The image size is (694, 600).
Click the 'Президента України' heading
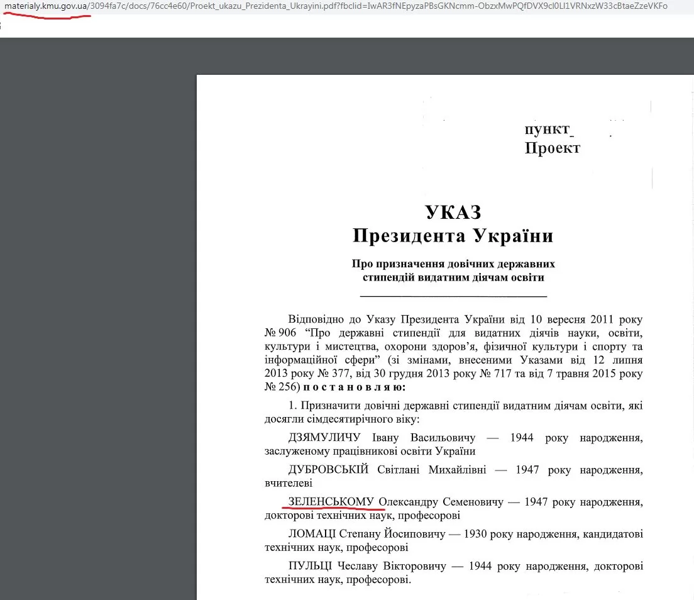pos(453,236)
